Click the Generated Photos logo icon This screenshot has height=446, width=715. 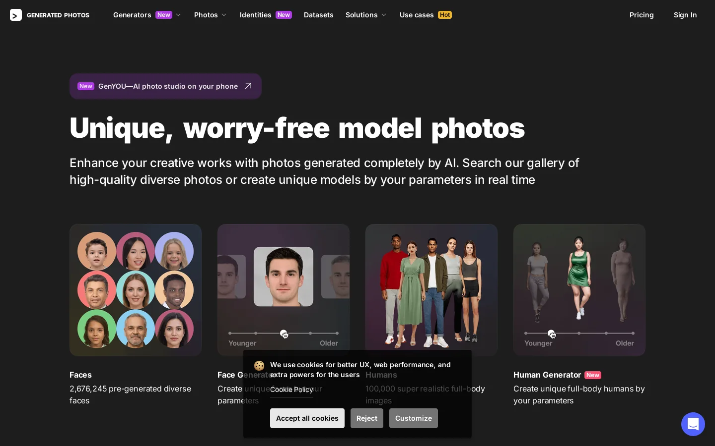tap(16, 15)
